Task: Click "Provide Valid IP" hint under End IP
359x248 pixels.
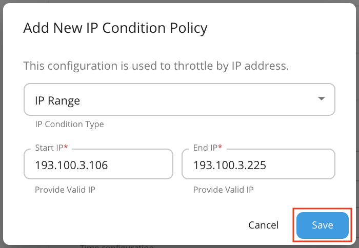Action: 224,190
